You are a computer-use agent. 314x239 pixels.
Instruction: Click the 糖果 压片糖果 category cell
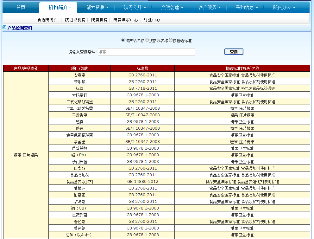pyautogui.click(x=26, y=155)
